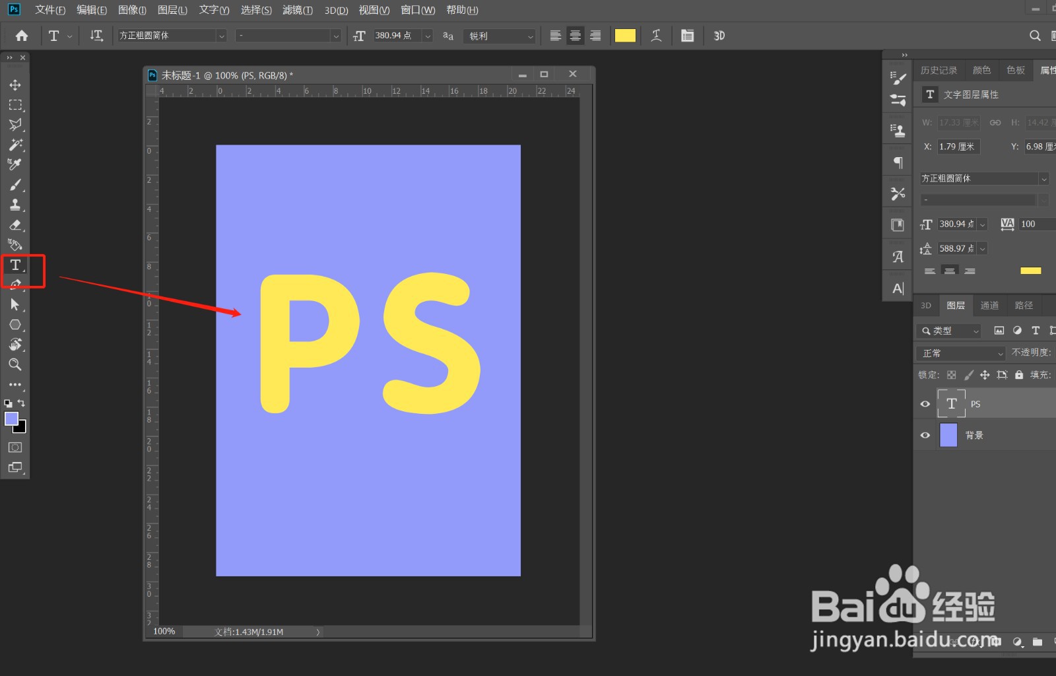Click foreground color swatch in toolbox
The height and width of the screenshot is (676, 1056).
click(11, 419)
